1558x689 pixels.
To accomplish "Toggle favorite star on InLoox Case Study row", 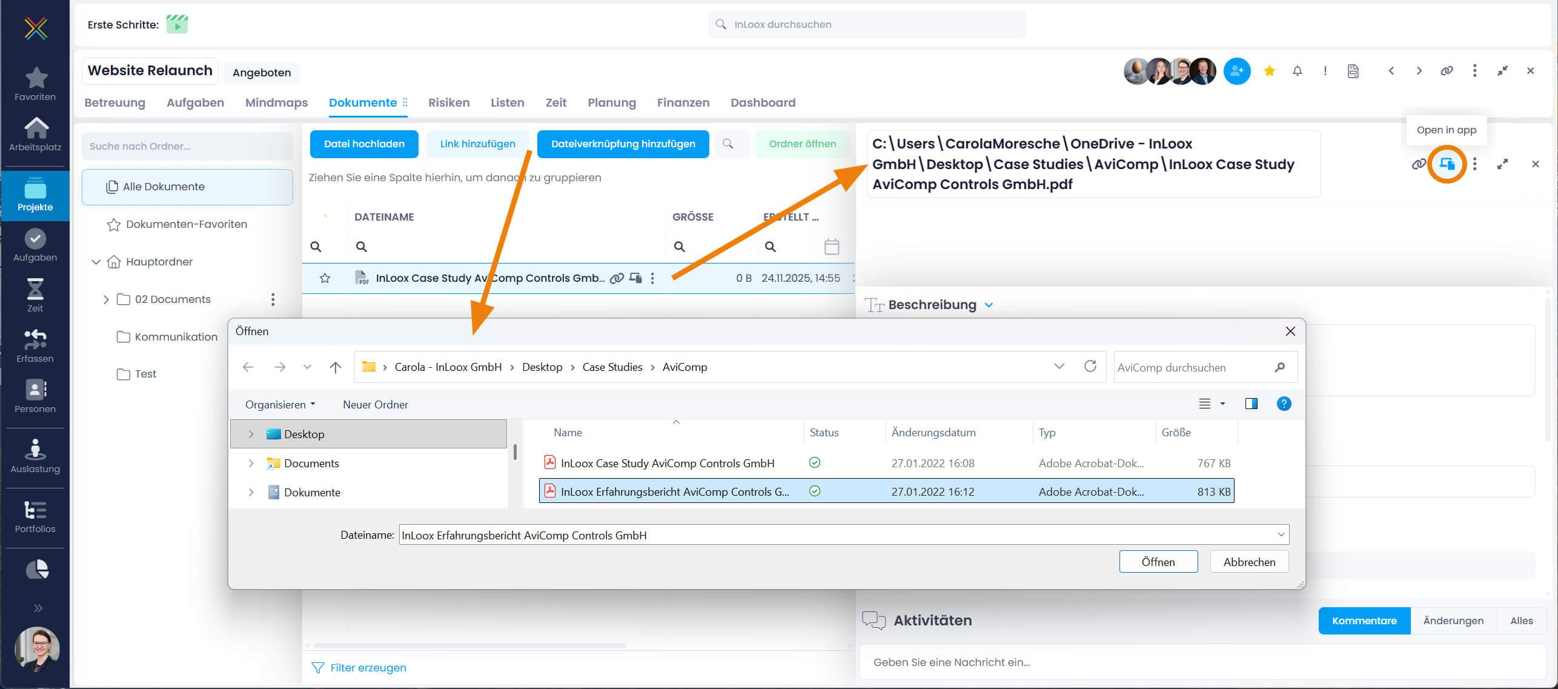I will [325, 278].
